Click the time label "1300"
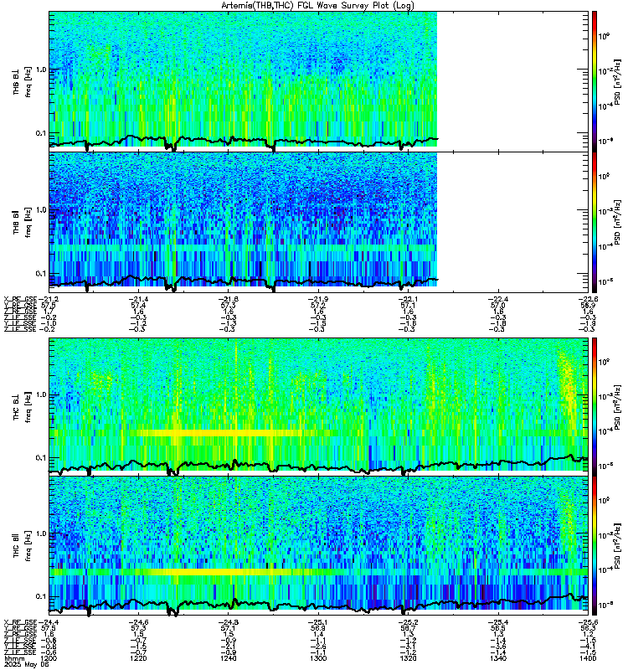 (x=318, y=658)
